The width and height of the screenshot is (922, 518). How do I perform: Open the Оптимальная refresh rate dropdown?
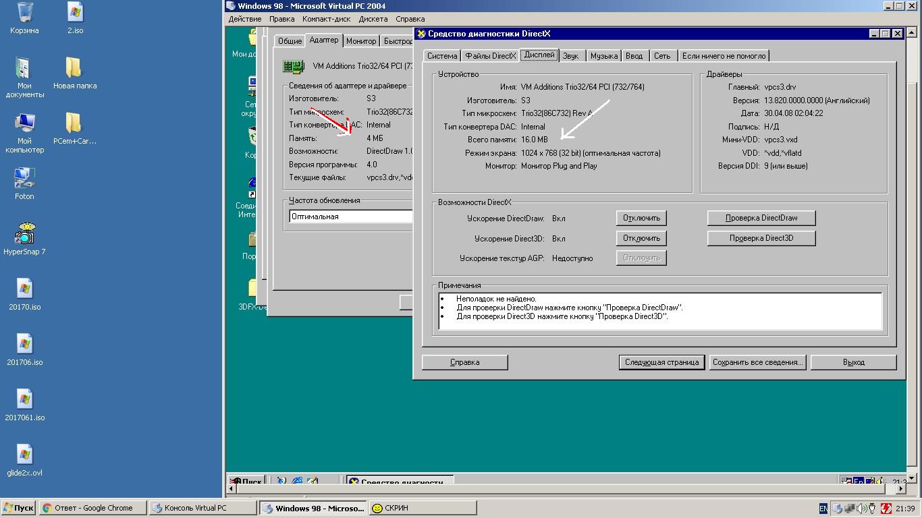pyautogui.click(x=350, y=217)
